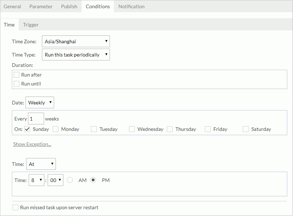Check the Run until option
293x216 pixels.
click(x=16, y=84)
